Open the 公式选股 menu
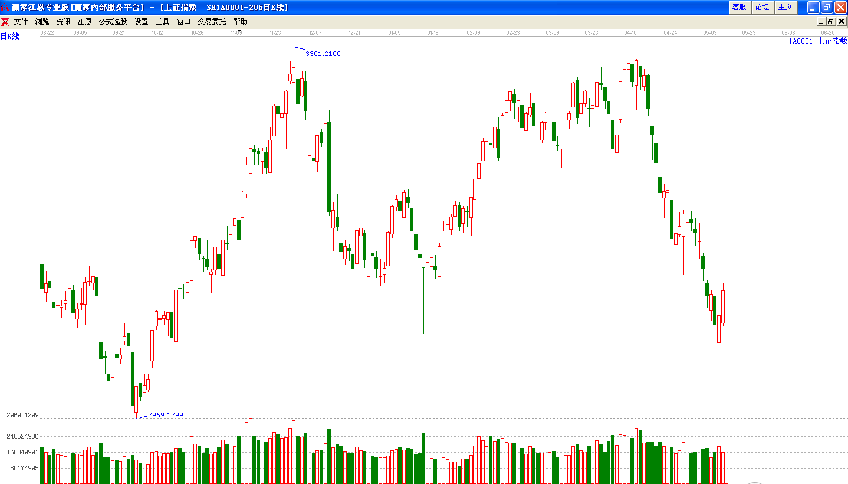This screenshot has height=484, width=848. (x=113, y=22)
